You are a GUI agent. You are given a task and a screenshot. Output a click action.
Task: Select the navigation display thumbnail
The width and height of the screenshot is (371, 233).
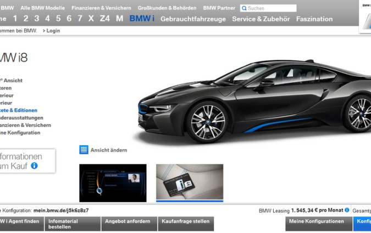(113, 183)
